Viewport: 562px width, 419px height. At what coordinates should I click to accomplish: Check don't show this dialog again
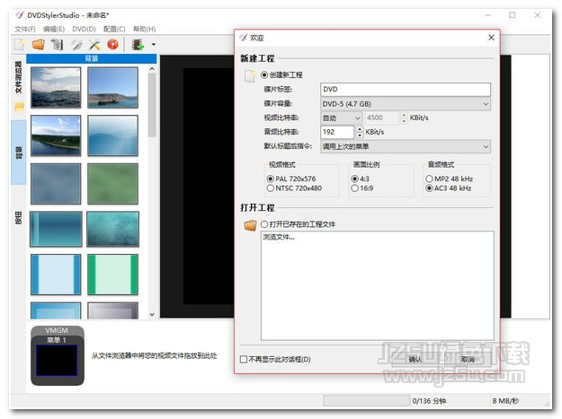pyautogui.click(x=244, y=359)
